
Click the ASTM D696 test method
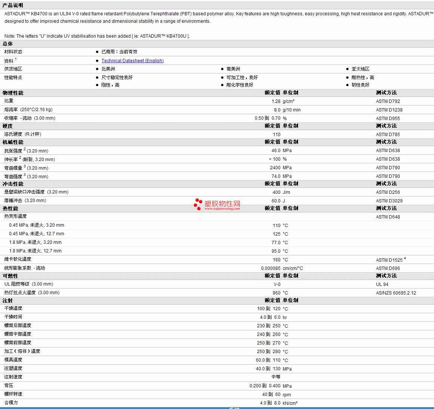coord(388,268)
